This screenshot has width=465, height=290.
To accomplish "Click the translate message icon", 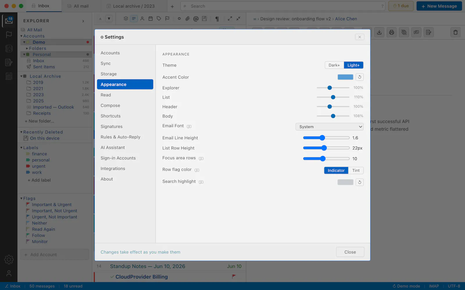I will [x=404, y=32].
